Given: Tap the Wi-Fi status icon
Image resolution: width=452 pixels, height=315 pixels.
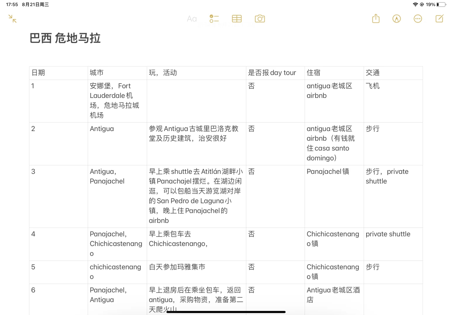Looking at the screenshot, I should pos(415,4).
